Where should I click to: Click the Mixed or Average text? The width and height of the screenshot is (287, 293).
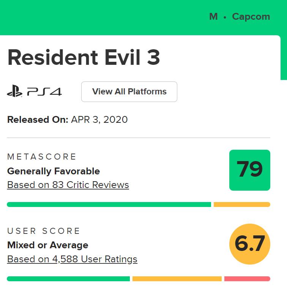[48, 245]
